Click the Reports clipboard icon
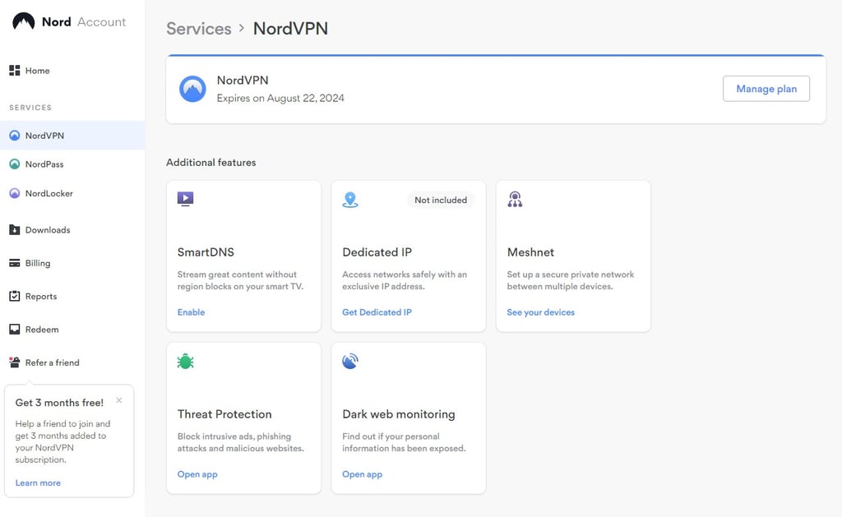This screenshot has width=842, height=517. 15,296
